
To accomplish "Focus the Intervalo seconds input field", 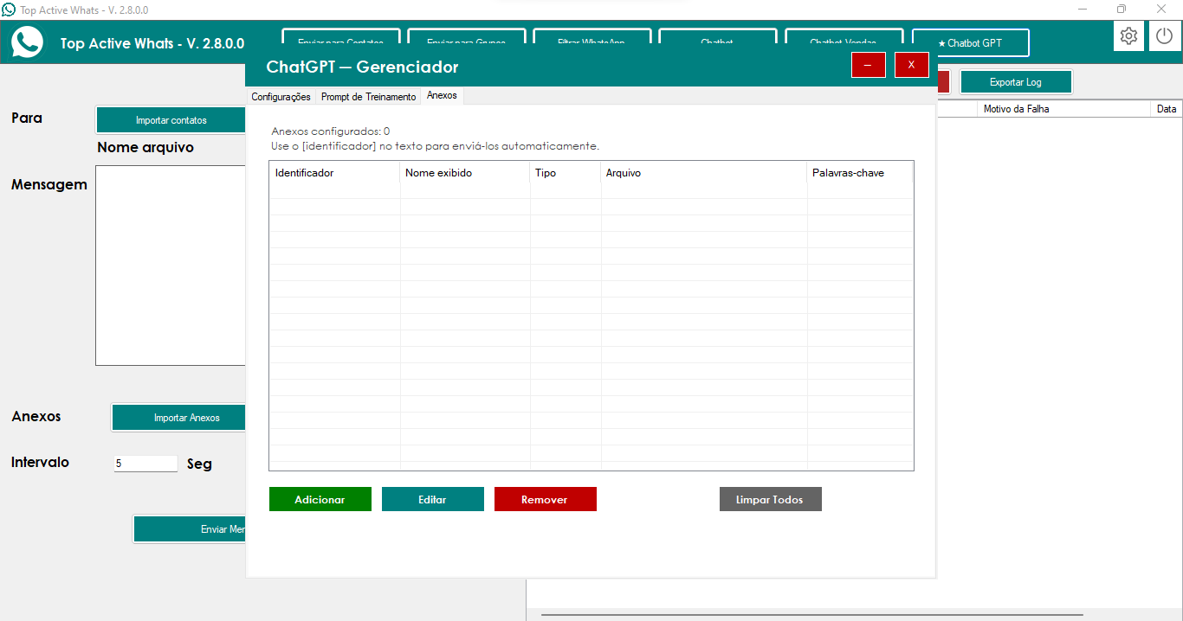I will tap(145, 464).
